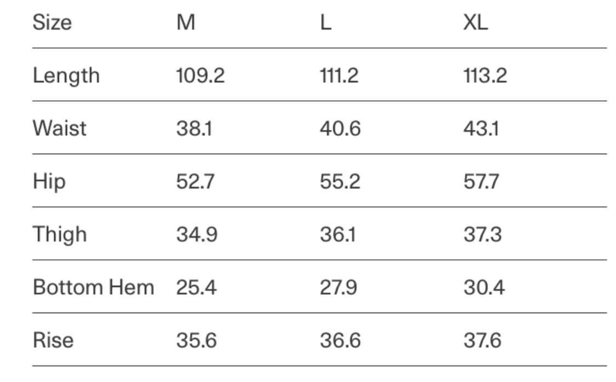Click the 109.2 length value for M
Screen dimensions: 616x382
point(200,76)
